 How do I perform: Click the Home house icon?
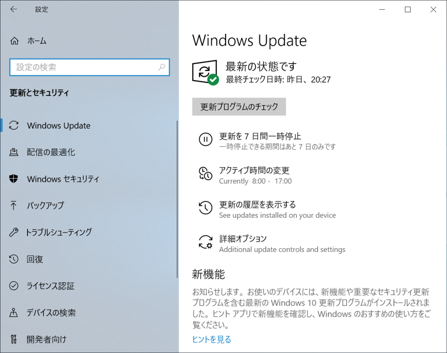tap(14, 41)
